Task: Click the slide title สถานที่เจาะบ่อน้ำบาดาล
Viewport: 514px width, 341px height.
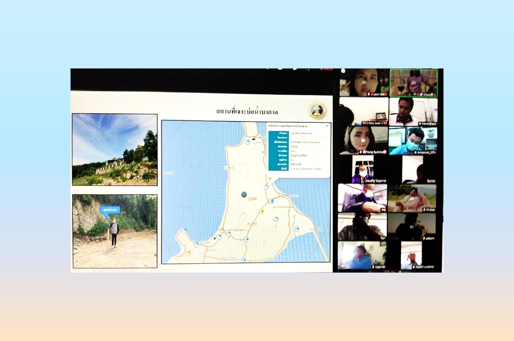Action: coord(247,111)
